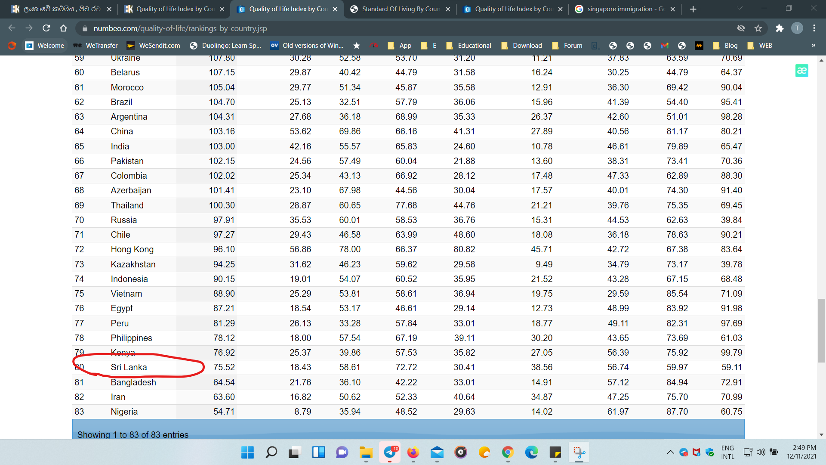Expand the Forum bookmarks folder
The width and height of the screenshot is (826, 465).
pos(567,46)
